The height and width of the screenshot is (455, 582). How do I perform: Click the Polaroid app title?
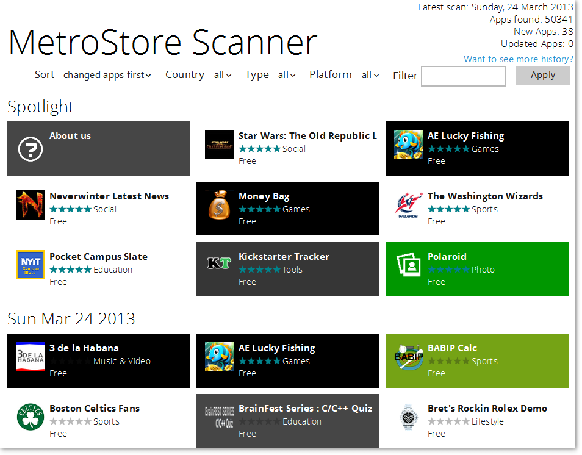(447, 256)
